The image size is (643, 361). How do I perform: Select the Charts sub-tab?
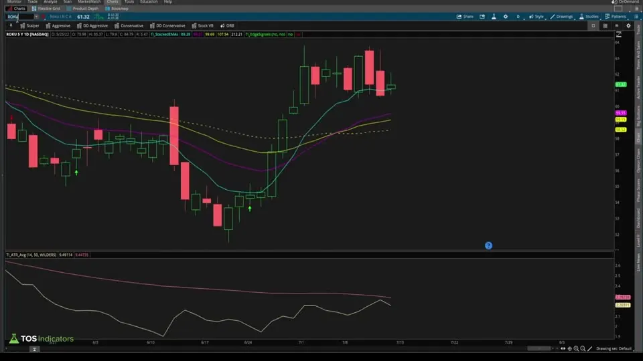pos(16,9)
